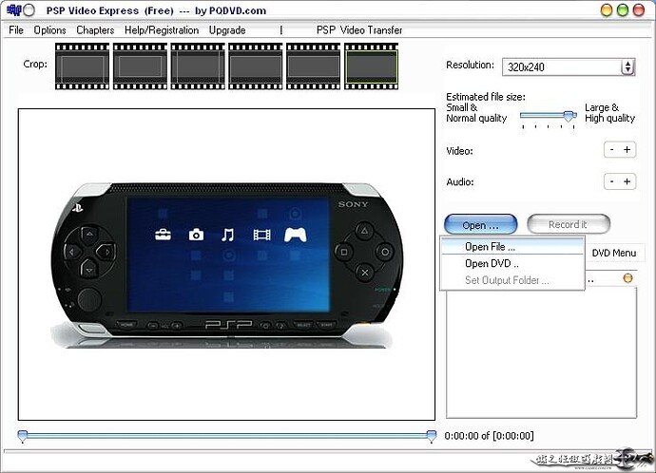
Task: Choose Set Output Folder ... entry
Action: pyautogui.click(x=512, y=280)
